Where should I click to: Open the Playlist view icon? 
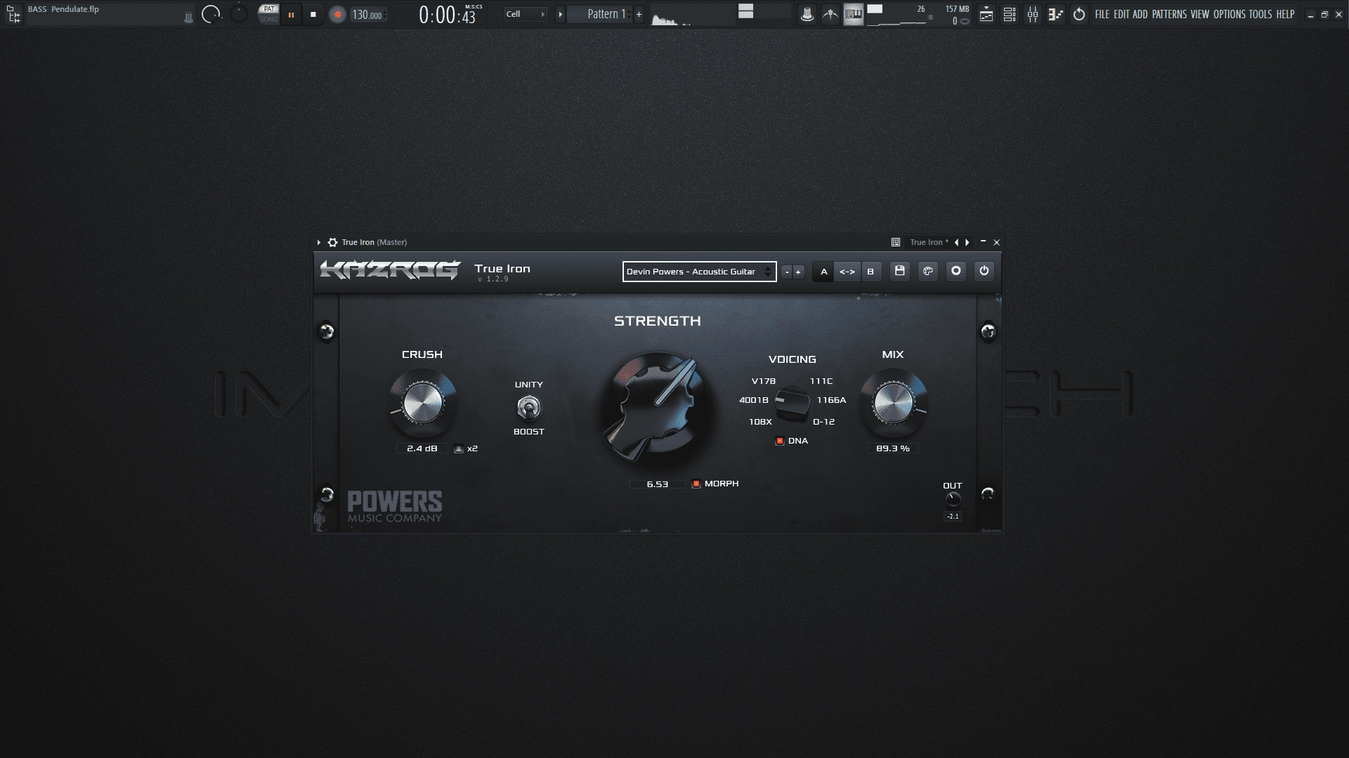[986, 14]
